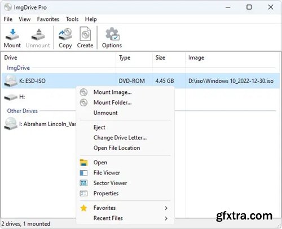Screen dimensions: 282x229
Task: Select the K: ESD-ISO drive row
Action: pos(140,81)
